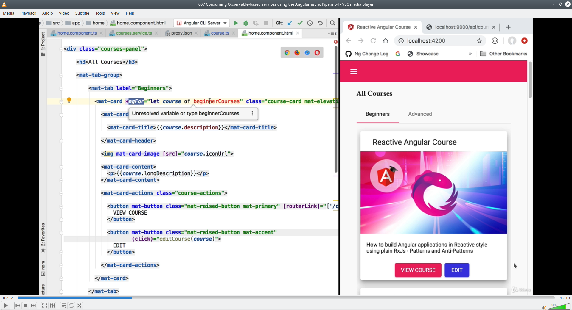Expand the Angular CLI Server run configuration dropdown
This screenshot has width=572, height=310.
202,23
